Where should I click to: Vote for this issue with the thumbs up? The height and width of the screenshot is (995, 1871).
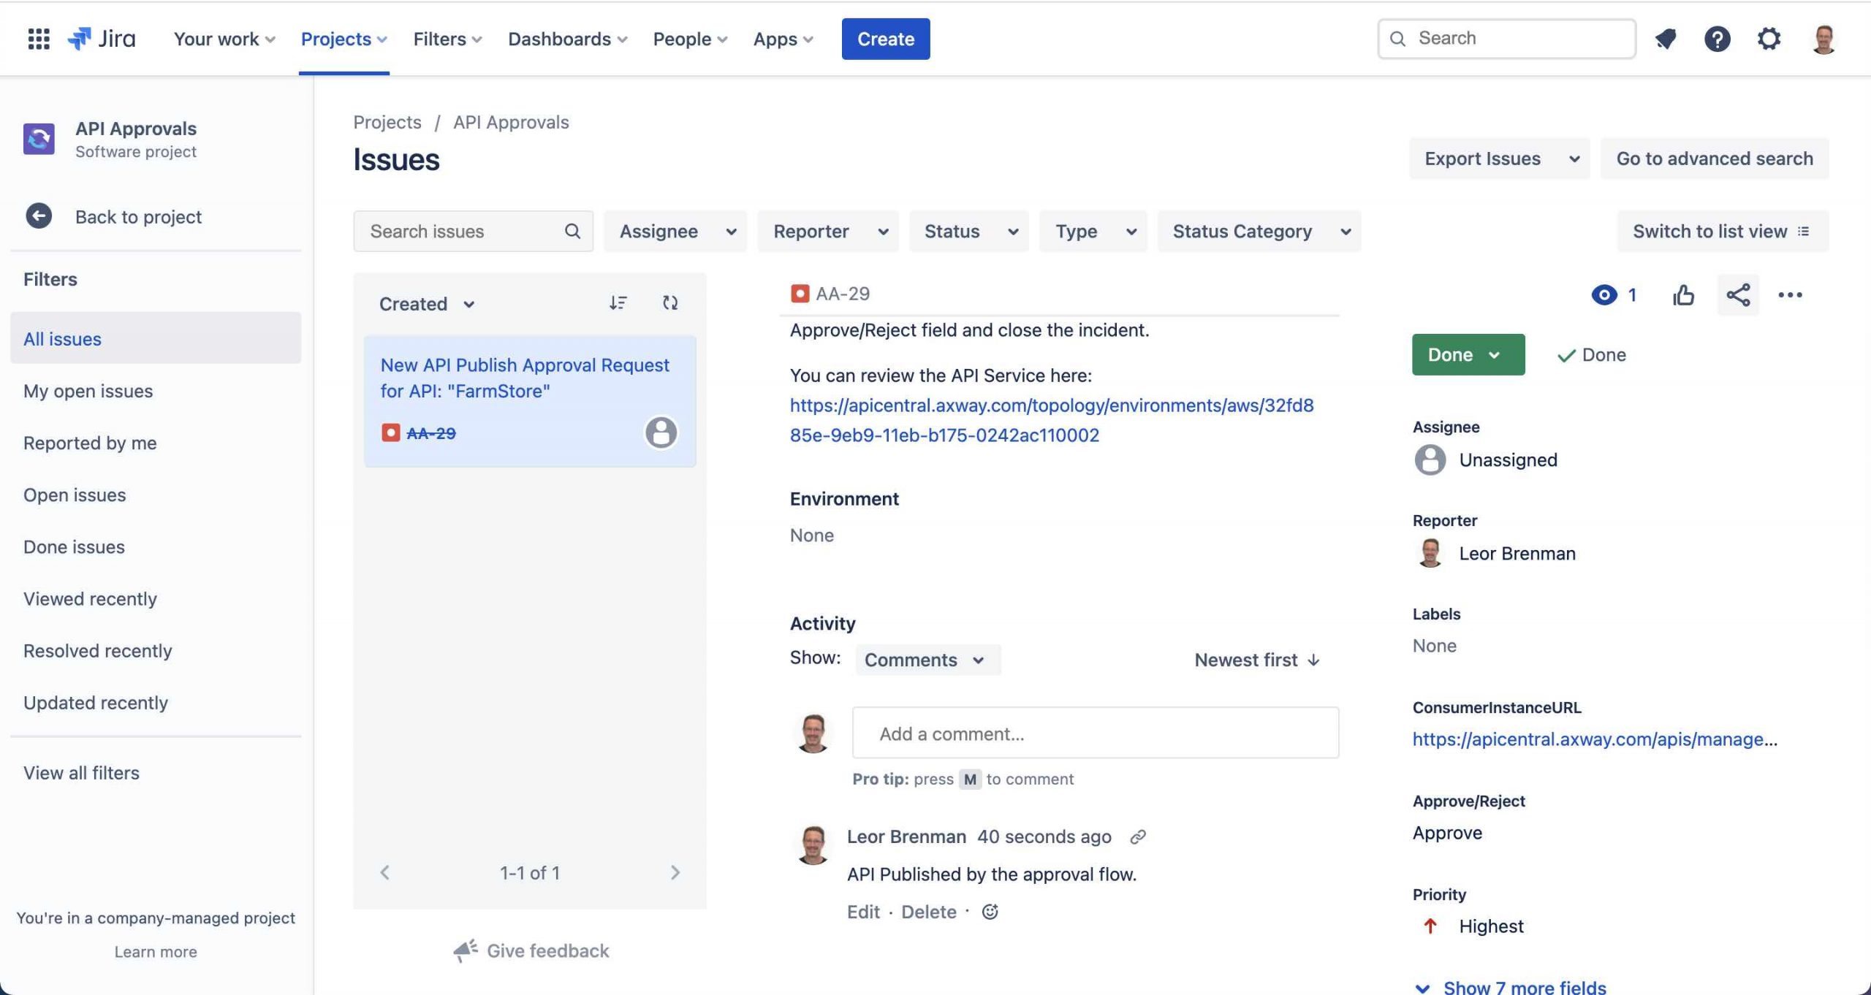1683,295
